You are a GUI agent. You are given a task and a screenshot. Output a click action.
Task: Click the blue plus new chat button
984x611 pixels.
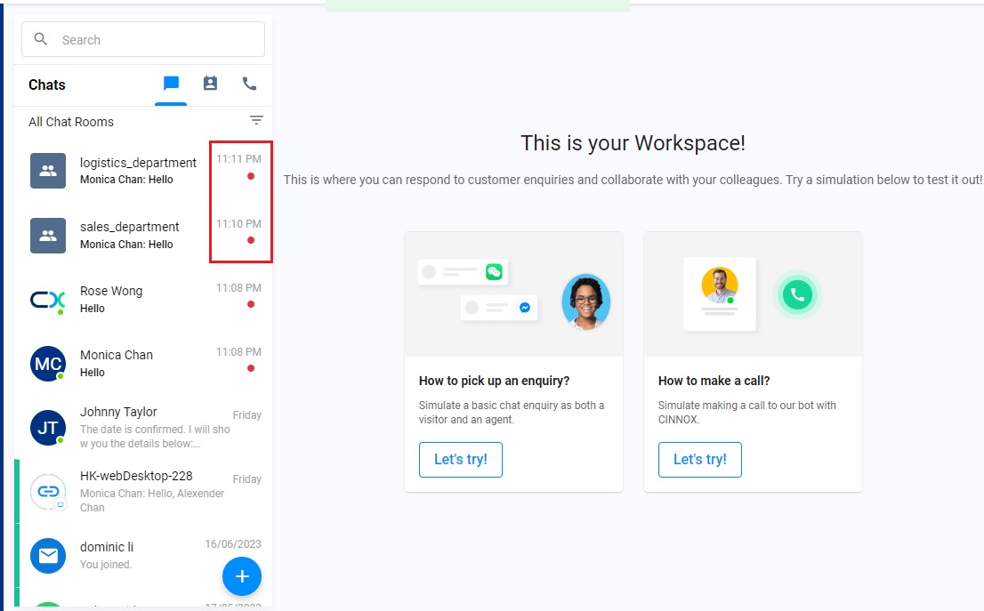click(x=242, y=576)
